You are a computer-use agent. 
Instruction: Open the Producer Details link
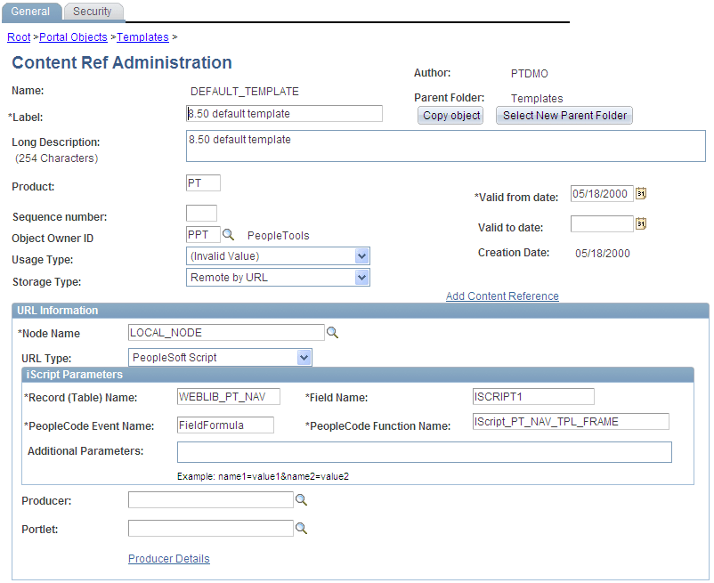(x=168, y=558)
